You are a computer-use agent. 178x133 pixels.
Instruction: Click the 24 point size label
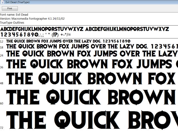pos(2,55)
